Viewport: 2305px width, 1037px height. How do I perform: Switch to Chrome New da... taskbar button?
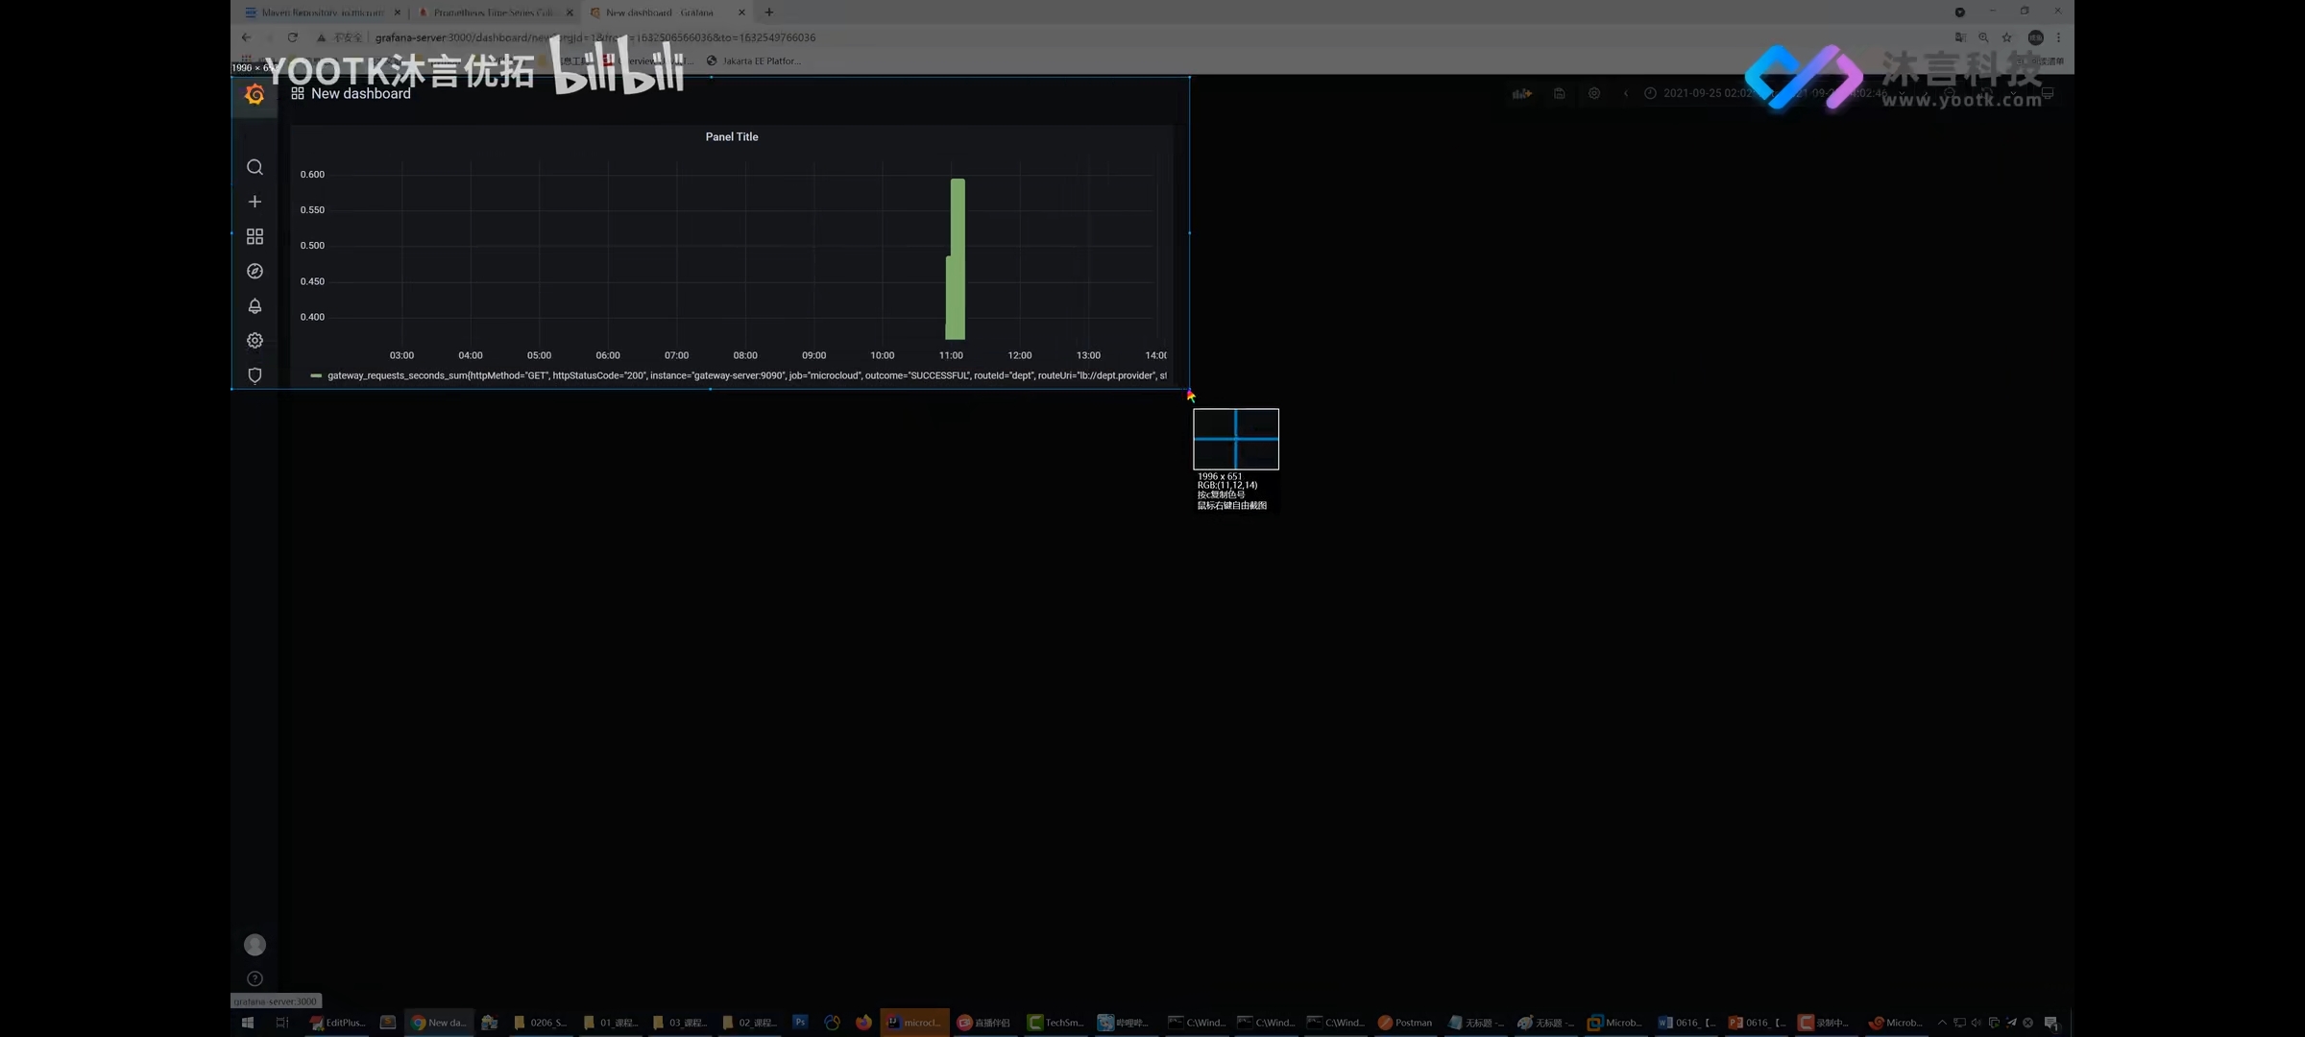coord(439,1023)
